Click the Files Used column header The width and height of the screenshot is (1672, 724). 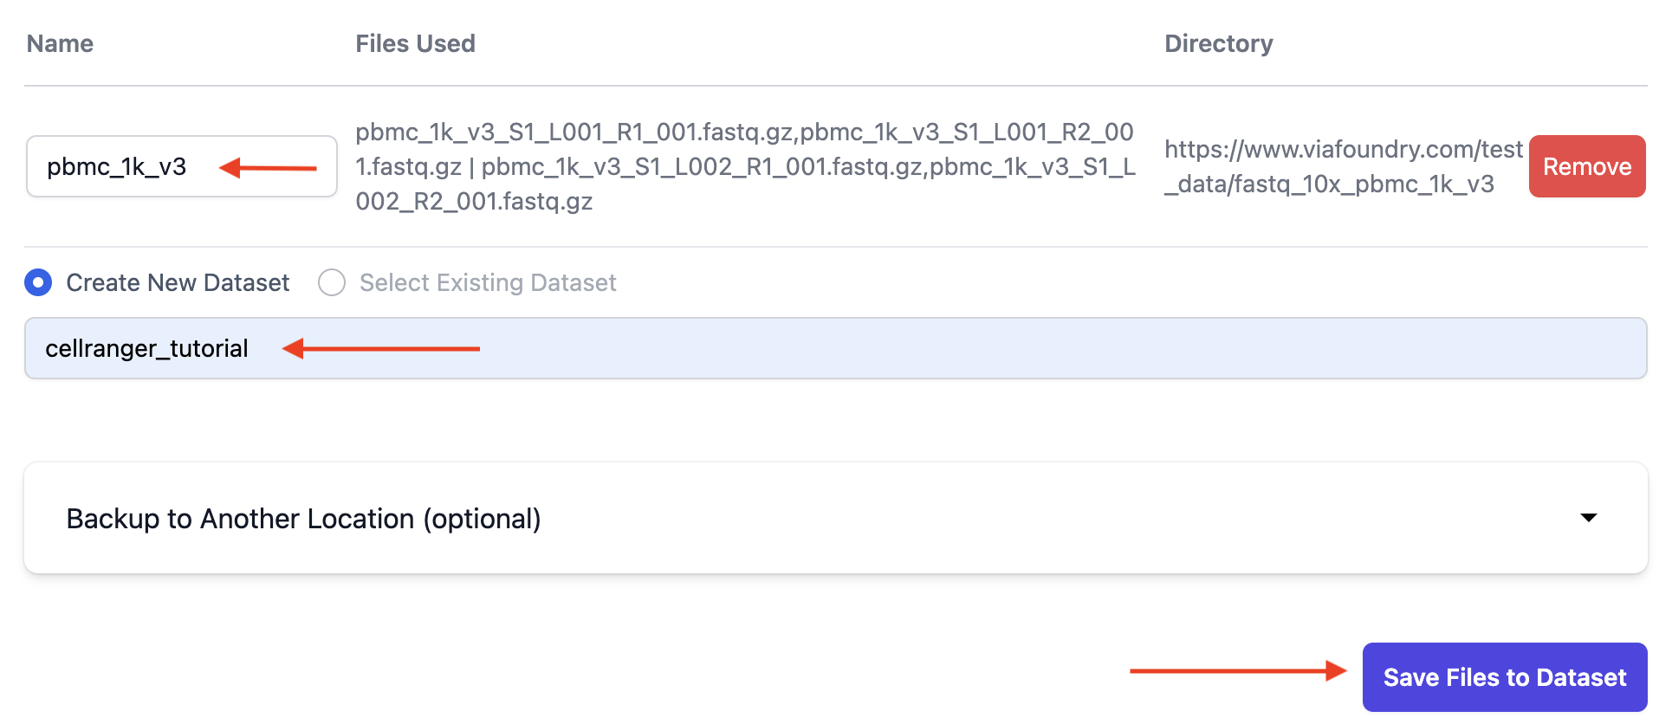(415, 43)
